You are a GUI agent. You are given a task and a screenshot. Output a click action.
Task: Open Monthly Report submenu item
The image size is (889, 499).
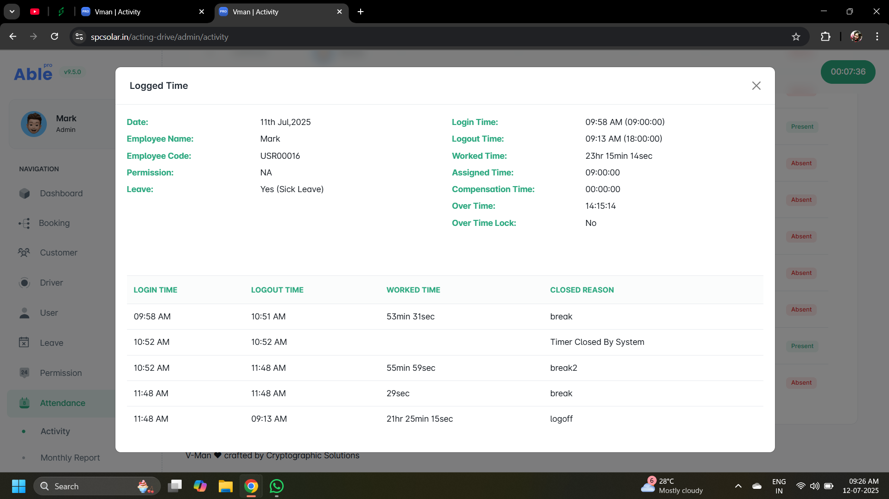(70, 458)
